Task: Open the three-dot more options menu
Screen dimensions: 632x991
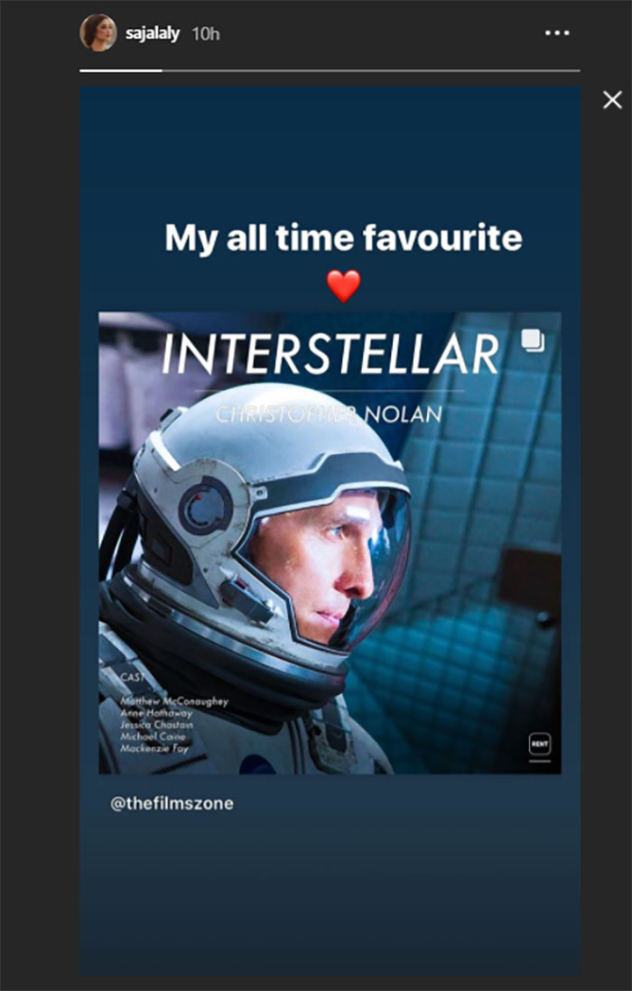Action: (x=557, y=32)
